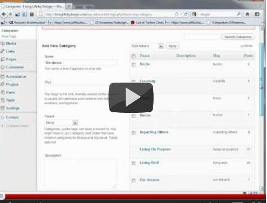The height and width of the screenshot is (203, 267).
Task: Toggle the select-all checkbox in table header
Action: point(134,56)
